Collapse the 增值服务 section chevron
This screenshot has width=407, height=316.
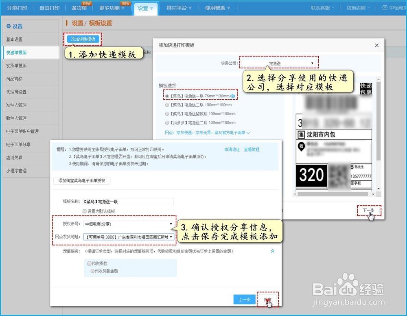click(x=273, y=251)
